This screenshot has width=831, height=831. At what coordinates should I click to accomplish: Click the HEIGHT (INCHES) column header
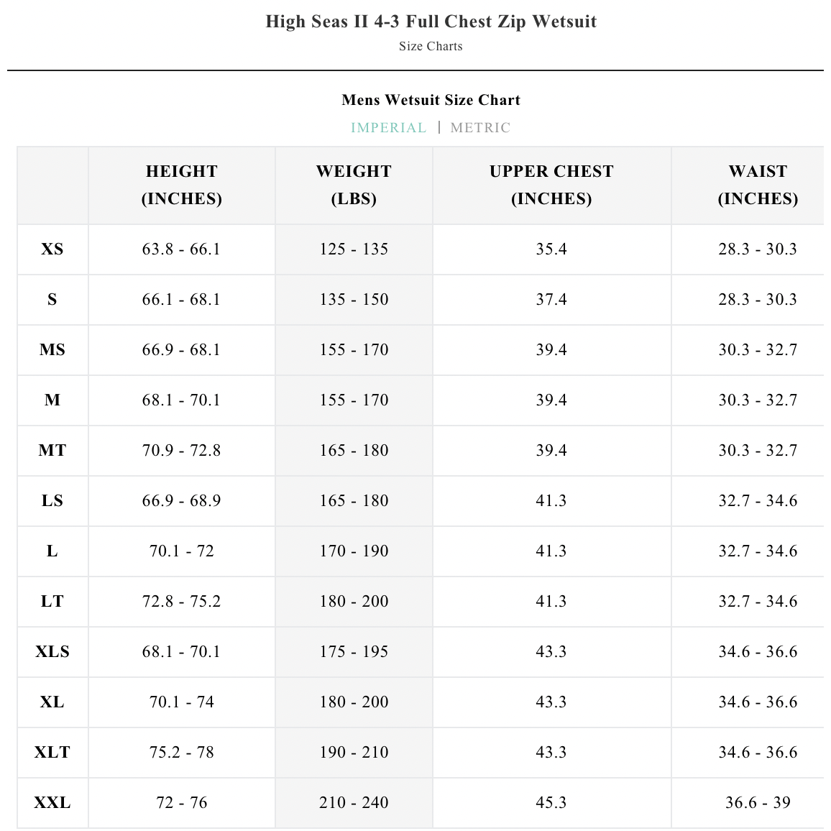tap(182, 185)
